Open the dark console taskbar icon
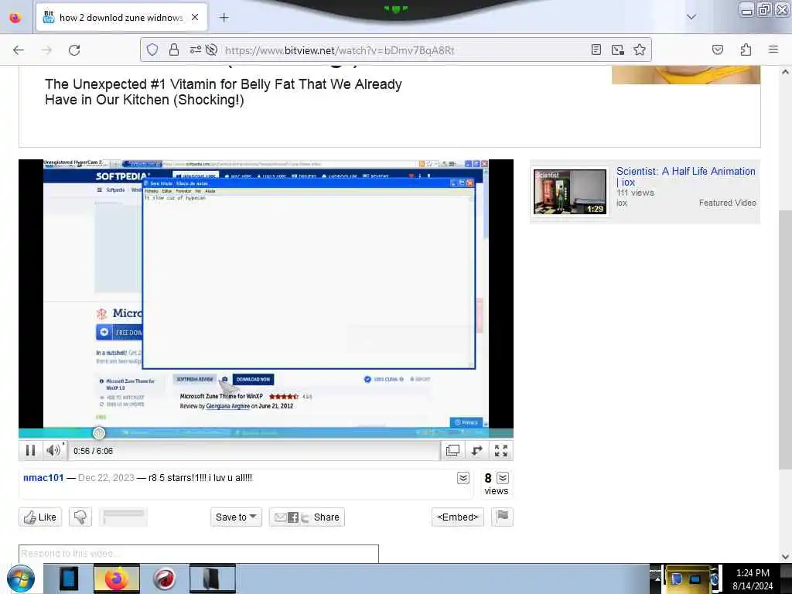The height and width of the screenshot is (594, 792). point(213,579)
